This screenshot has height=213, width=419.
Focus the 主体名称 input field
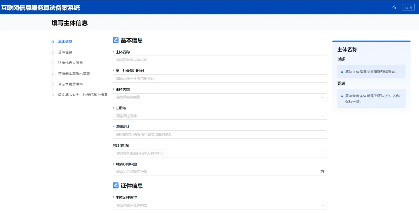point(220,60)
